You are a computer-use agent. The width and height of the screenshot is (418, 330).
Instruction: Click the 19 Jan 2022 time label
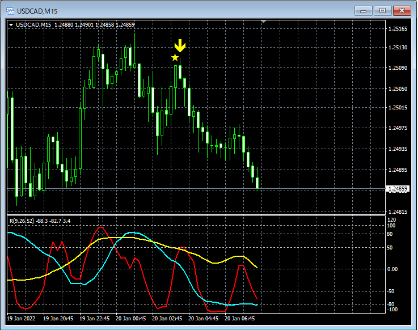point(21,319)
